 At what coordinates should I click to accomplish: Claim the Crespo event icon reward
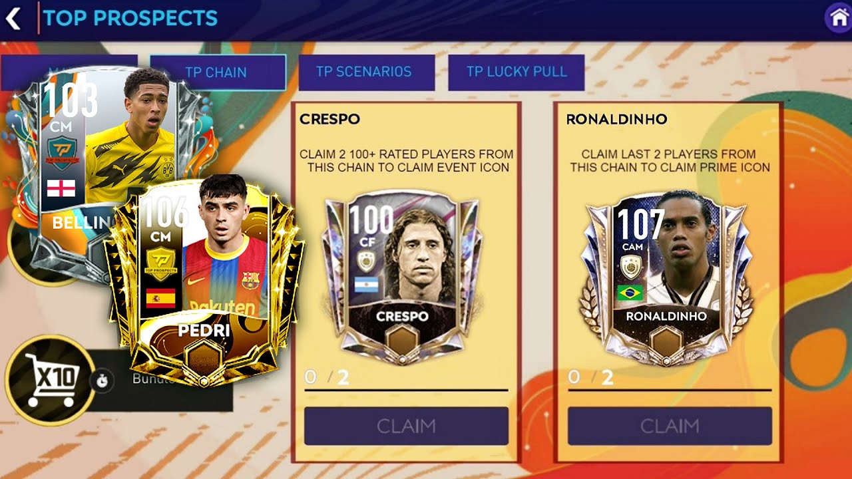click(406, 426)
